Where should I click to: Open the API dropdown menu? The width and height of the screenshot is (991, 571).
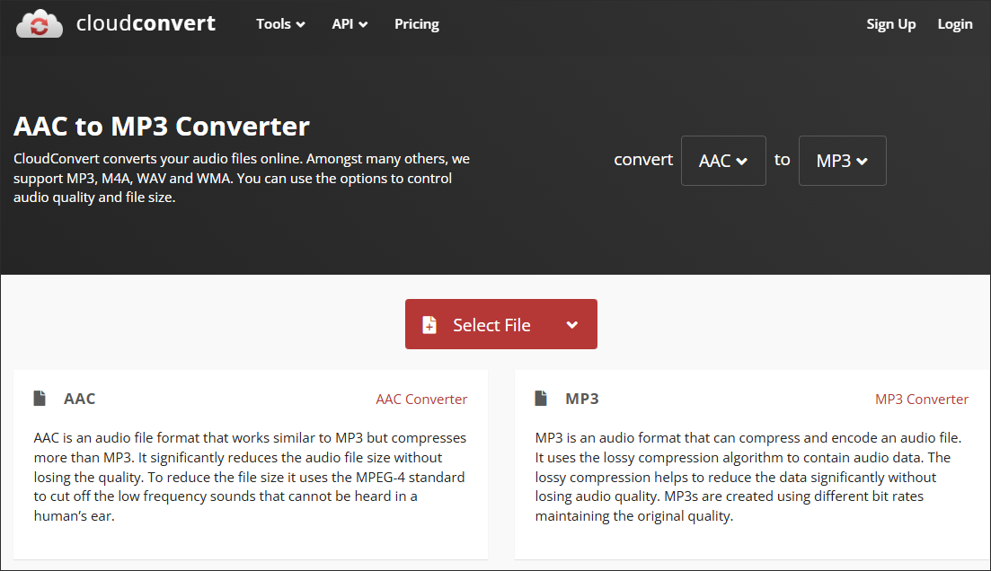pos(350,24)
